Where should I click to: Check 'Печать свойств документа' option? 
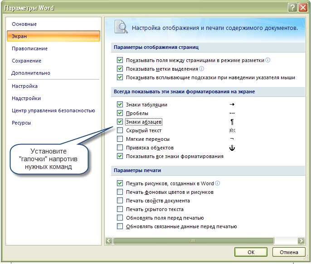120,201
